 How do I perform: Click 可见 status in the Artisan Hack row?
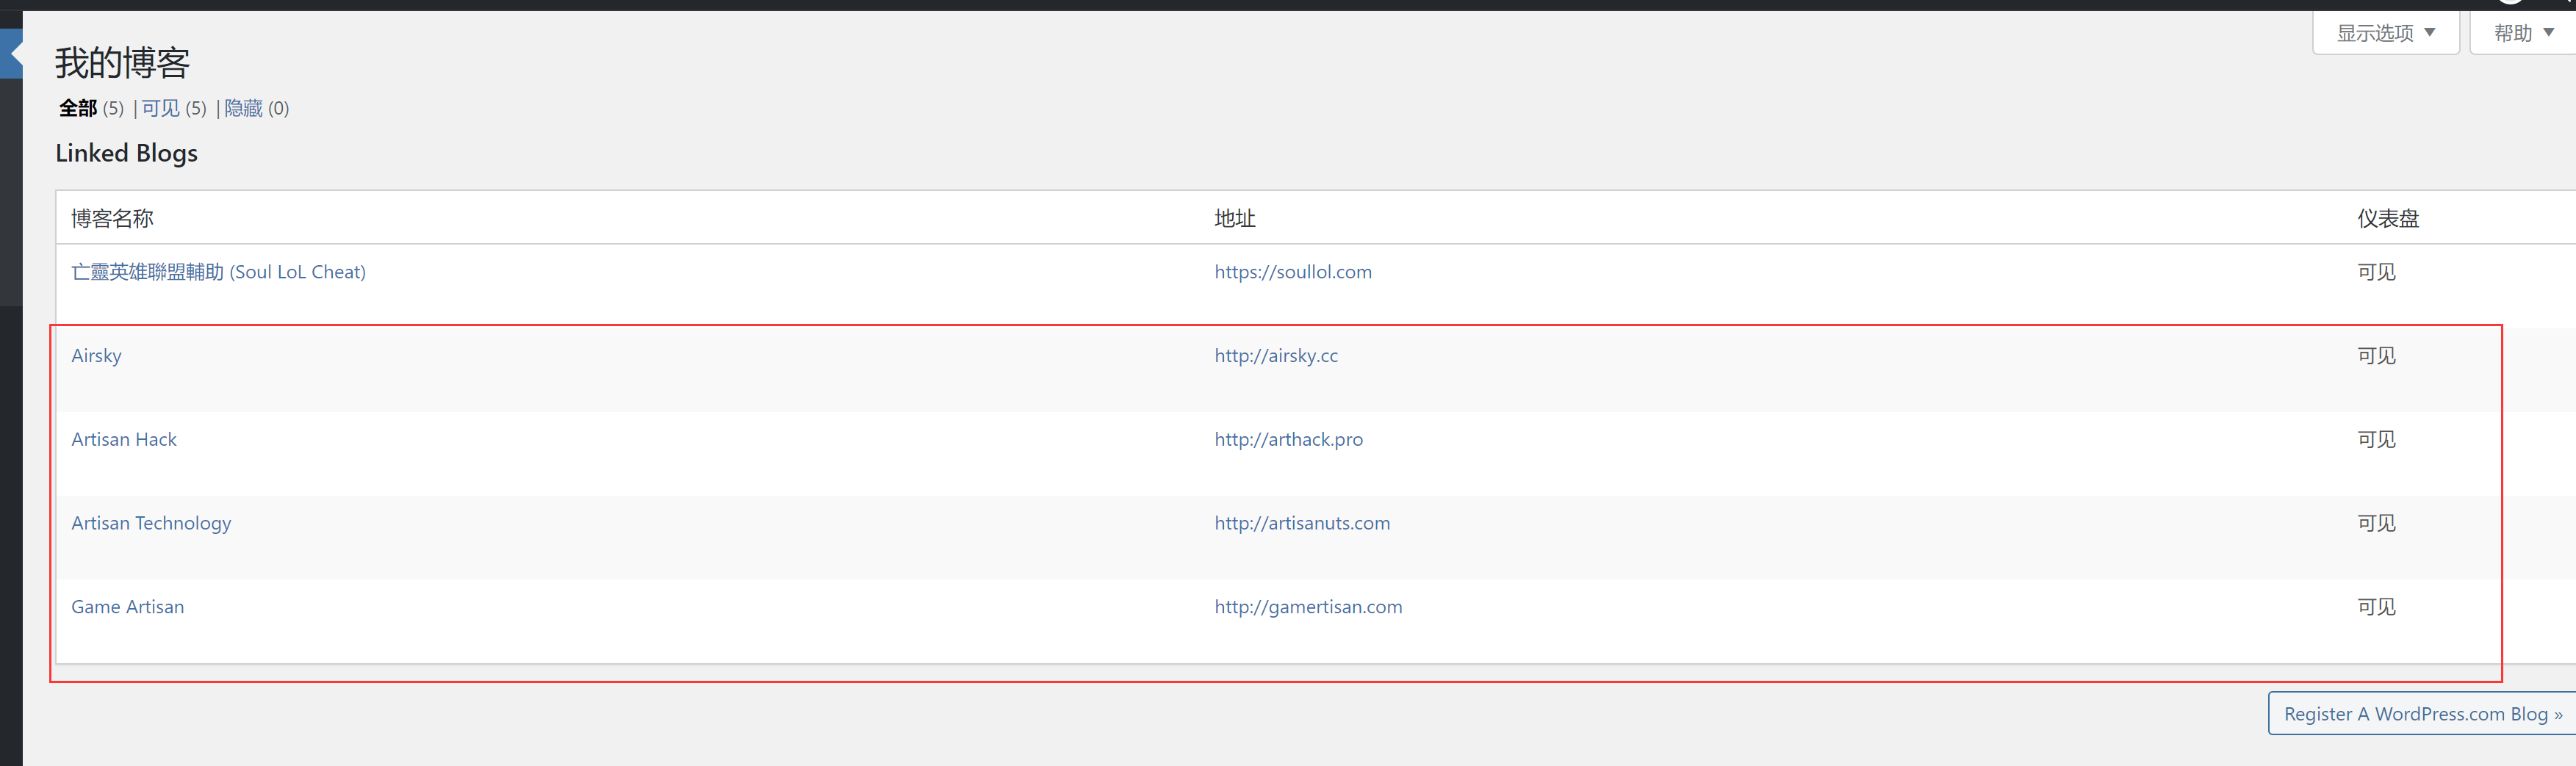coord(2376,439)
